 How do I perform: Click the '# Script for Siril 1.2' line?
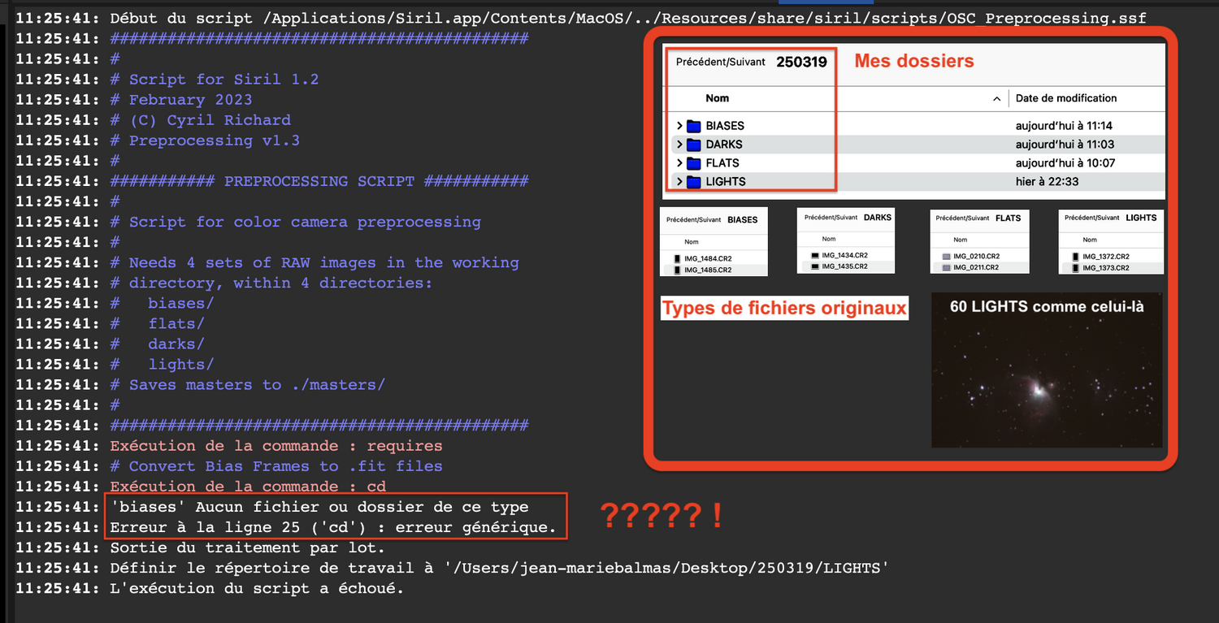point(215,79)
